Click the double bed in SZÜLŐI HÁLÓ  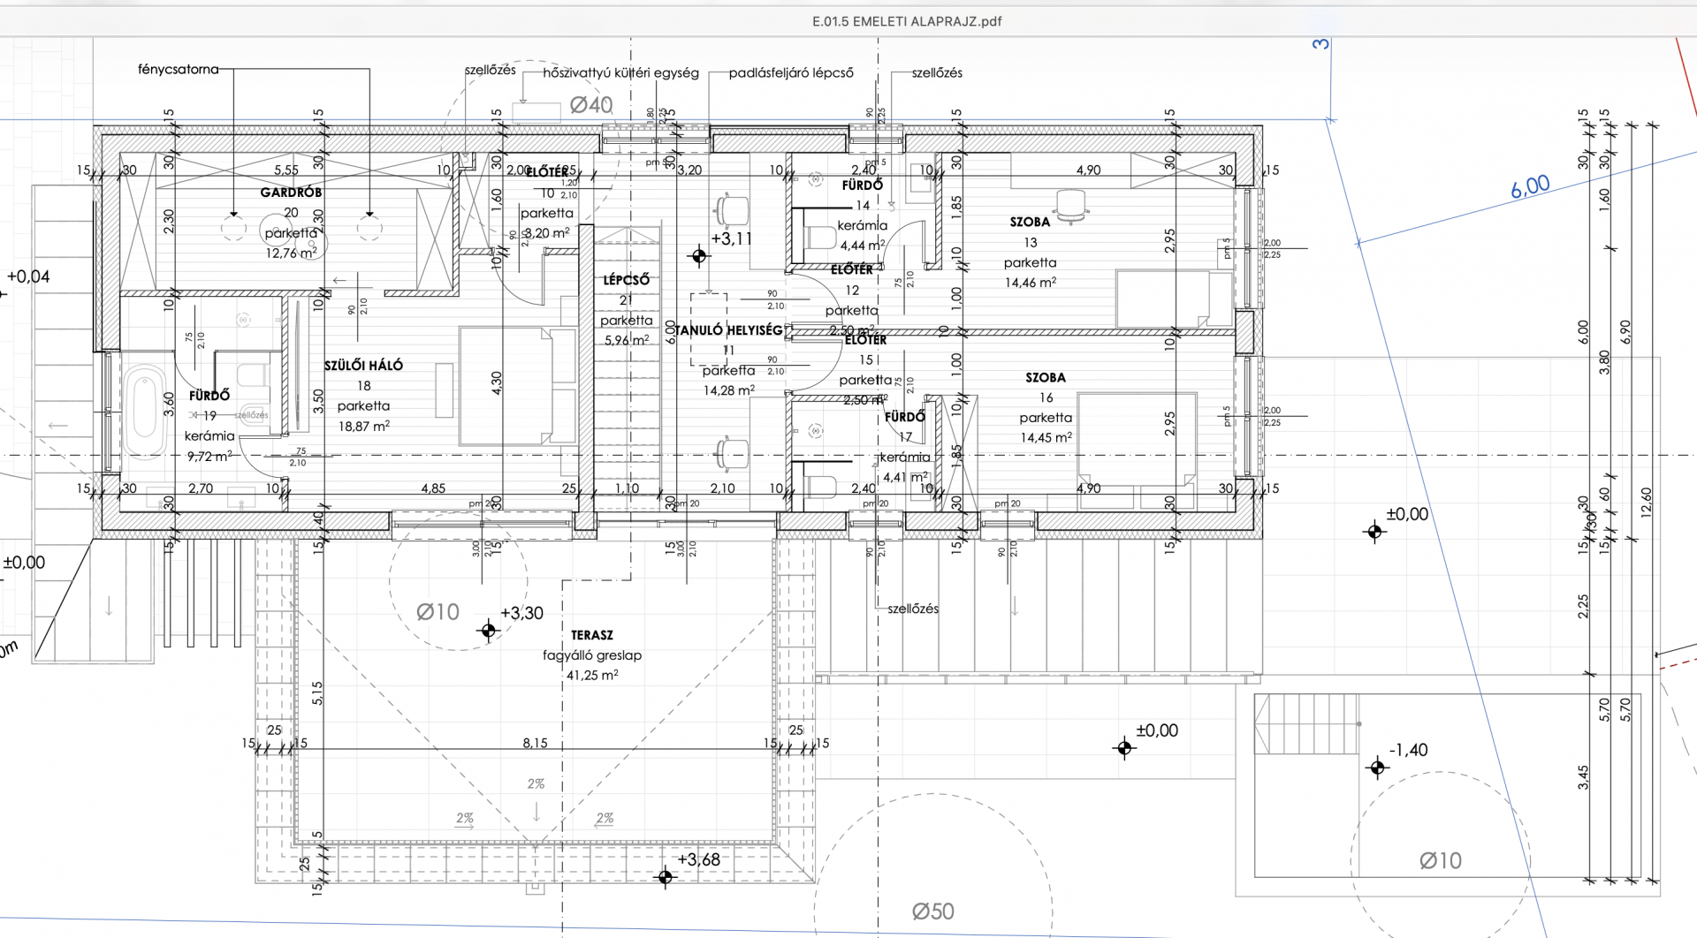pos(517,385)
